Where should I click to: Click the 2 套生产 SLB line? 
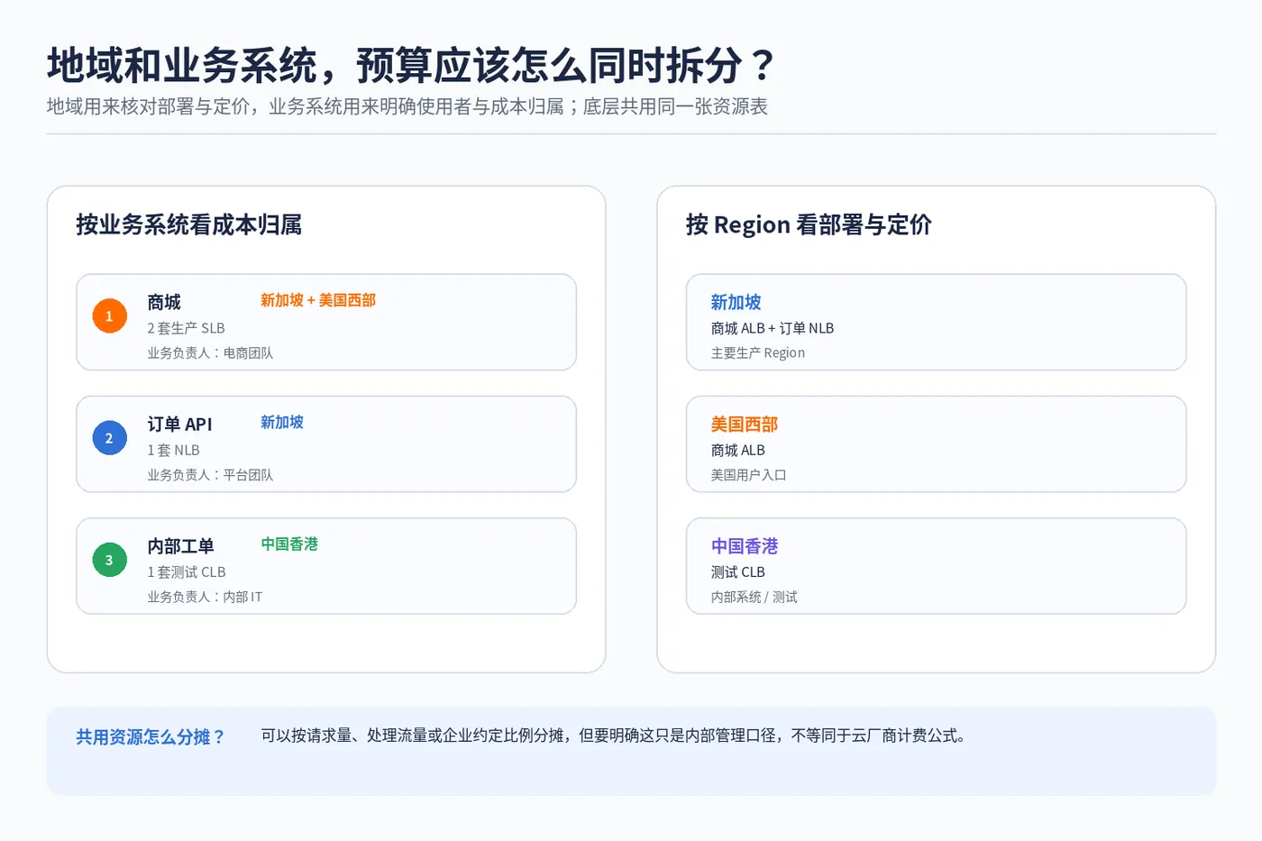click(186, 328)
